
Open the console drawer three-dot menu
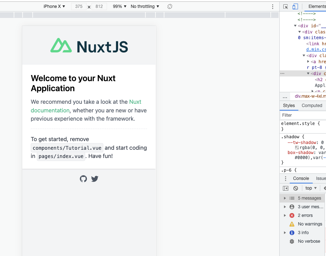click(x=285, y=178)
